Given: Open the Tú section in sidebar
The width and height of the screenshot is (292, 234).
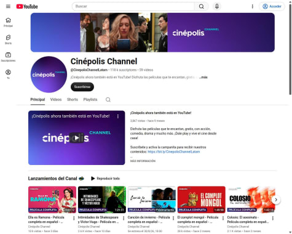Looking at the screenshot, I should click(8, 74).
